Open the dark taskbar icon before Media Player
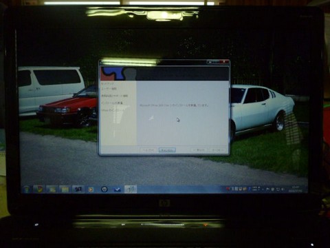The width and height of the screenshot is (330, 248). point(78,189)
